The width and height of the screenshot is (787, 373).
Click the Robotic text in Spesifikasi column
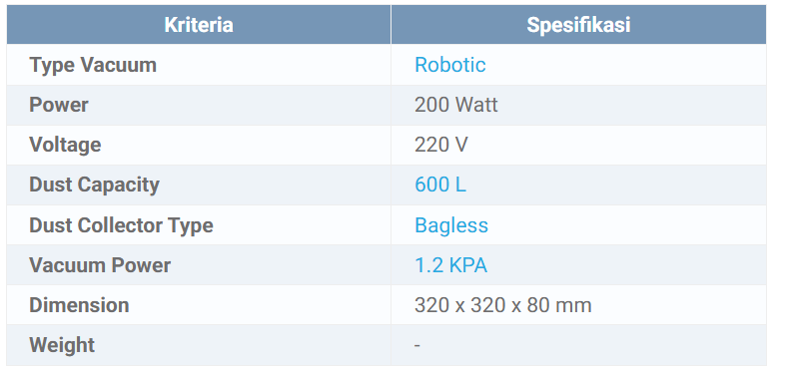[449, 65]
